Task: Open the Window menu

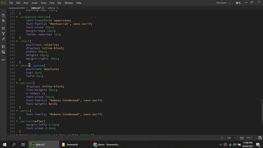Action: coord(69,3)
